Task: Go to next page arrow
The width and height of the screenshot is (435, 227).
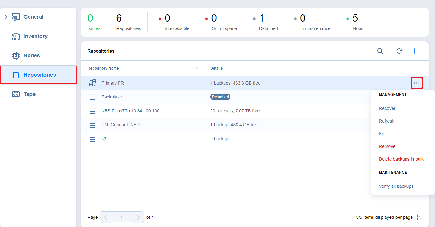Action: click(x=138, y=218)
